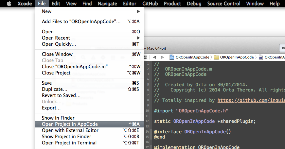
Task: Select Close Project
Action: [x=89, y=73]
